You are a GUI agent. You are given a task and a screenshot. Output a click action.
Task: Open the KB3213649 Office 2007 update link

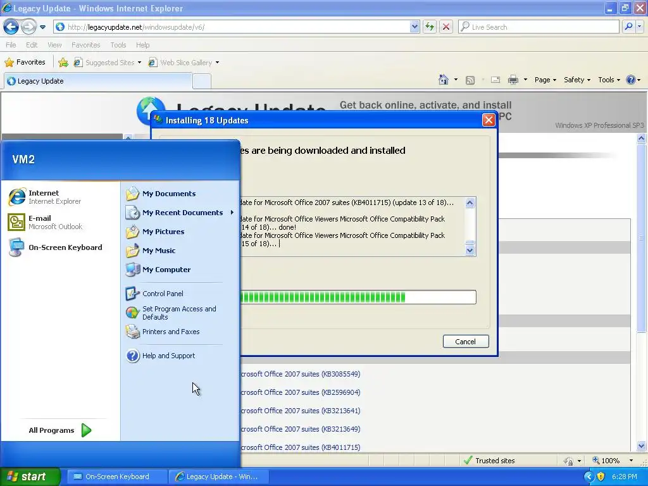click(x=301, y=429)
